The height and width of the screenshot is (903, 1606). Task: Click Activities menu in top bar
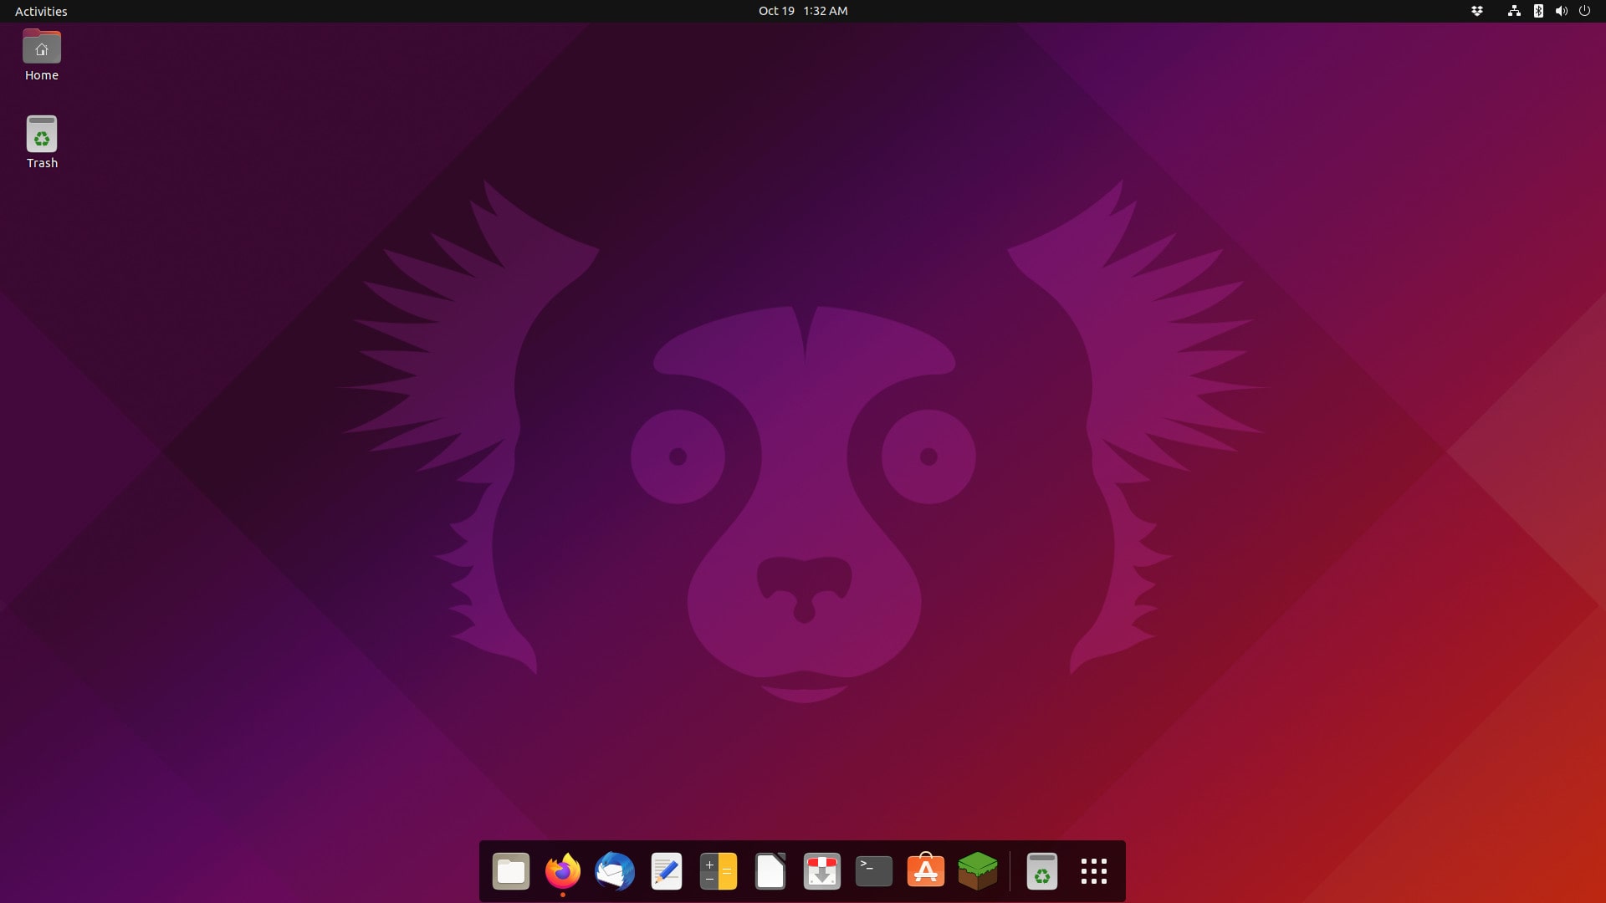pos(41,11)
